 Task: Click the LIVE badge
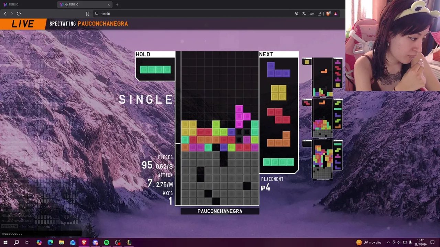point(23,24)
